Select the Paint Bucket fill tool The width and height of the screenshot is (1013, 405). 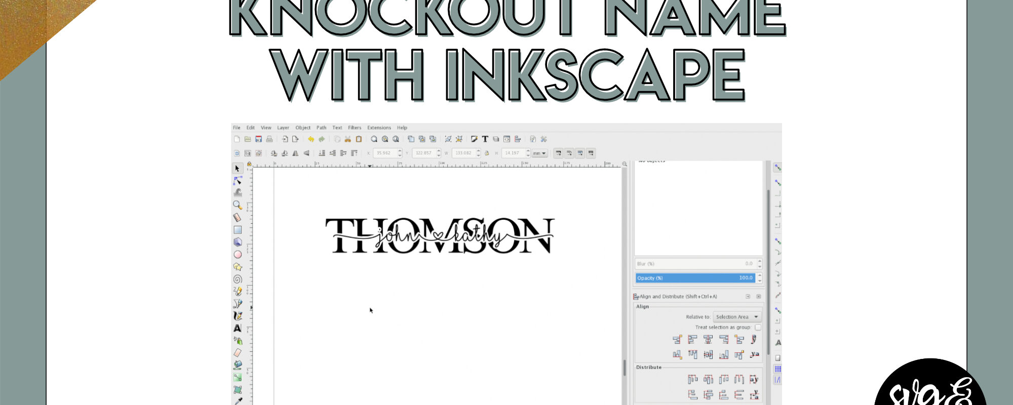tap(238, 365)
